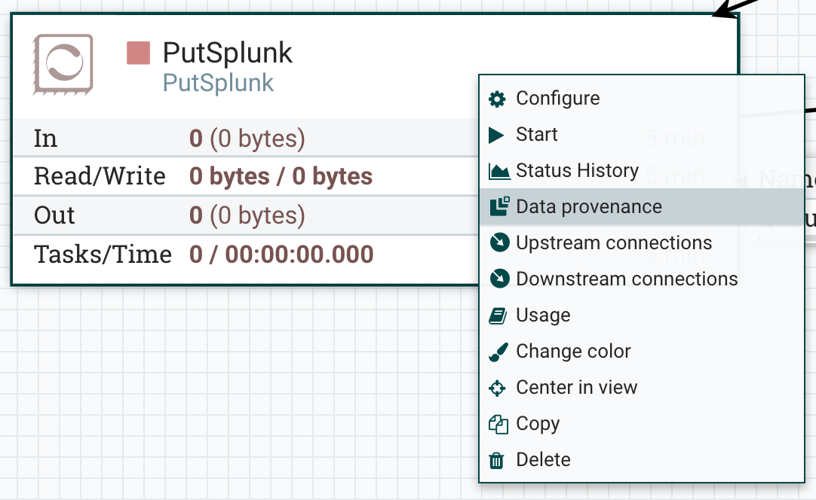Image resolution: width=816 pixels, height=500 pixels.
Task: Click the Status History chart icon
Action: point(499,172)
